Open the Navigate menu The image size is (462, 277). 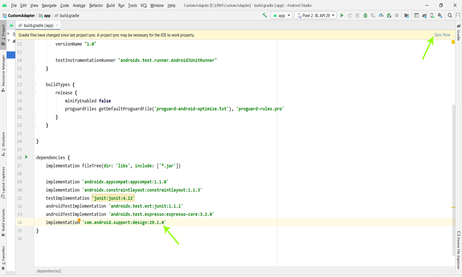[49, 5]
